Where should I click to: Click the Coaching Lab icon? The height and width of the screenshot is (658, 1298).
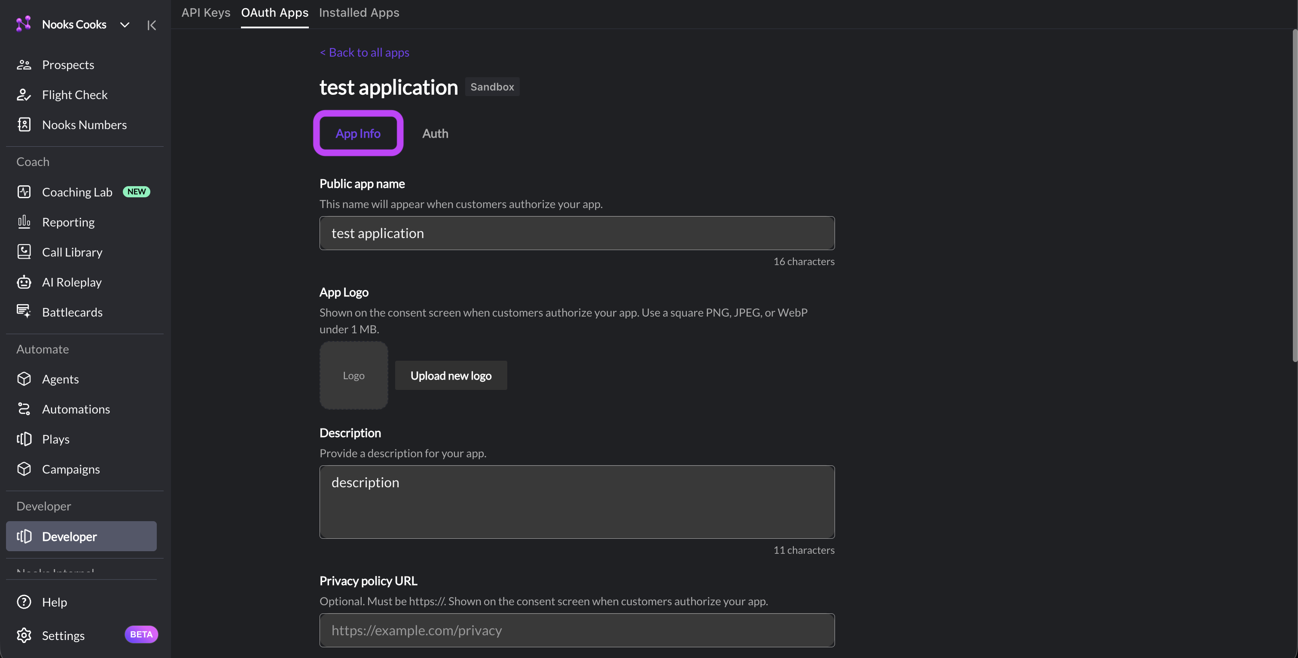tap(24, 192)
